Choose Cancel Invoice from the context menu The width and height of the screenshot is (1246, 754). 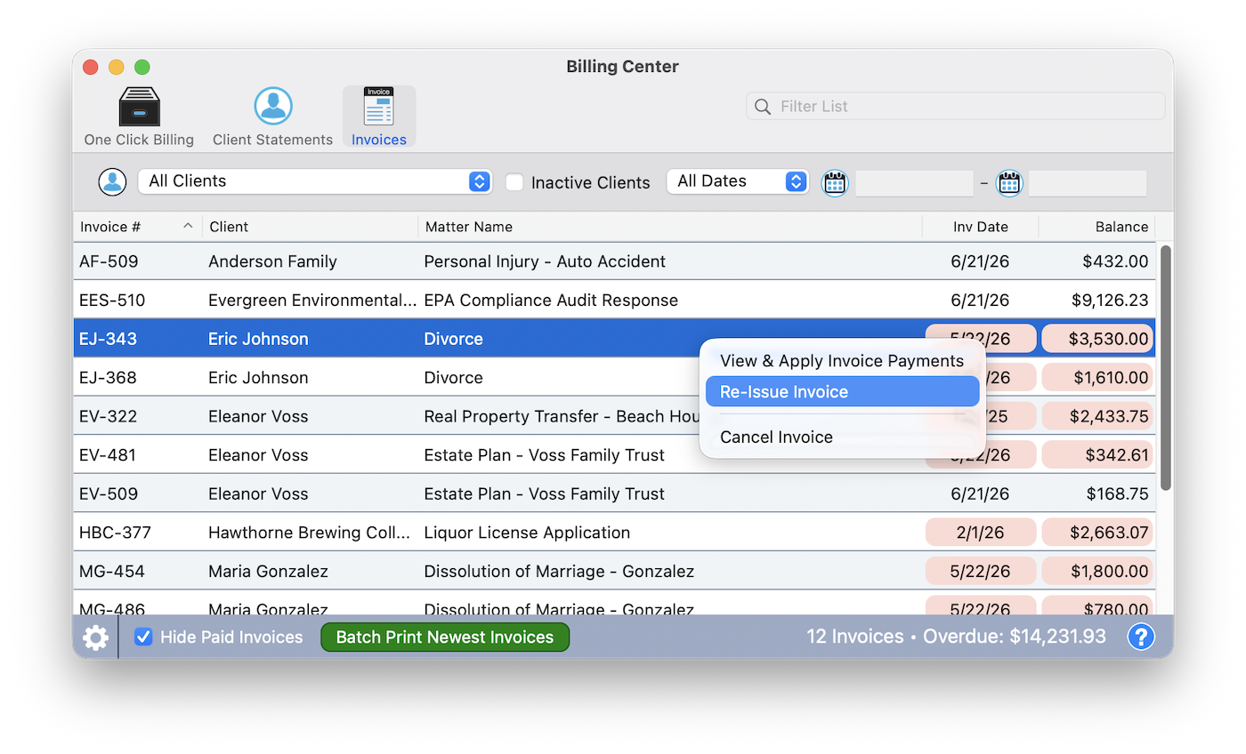[x=842, y=437]
